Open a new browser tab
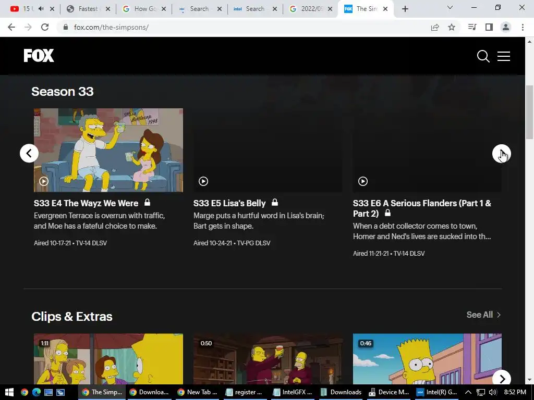Viewport: 534px width, 400px height. (405, 9)
